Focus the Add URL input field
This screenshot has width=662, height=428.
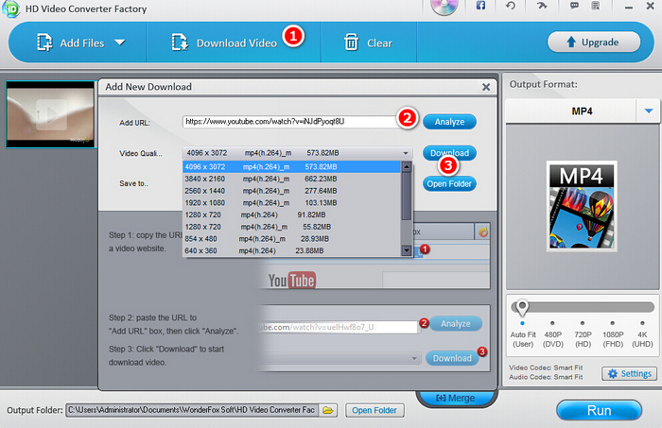[x=291, y=122]
